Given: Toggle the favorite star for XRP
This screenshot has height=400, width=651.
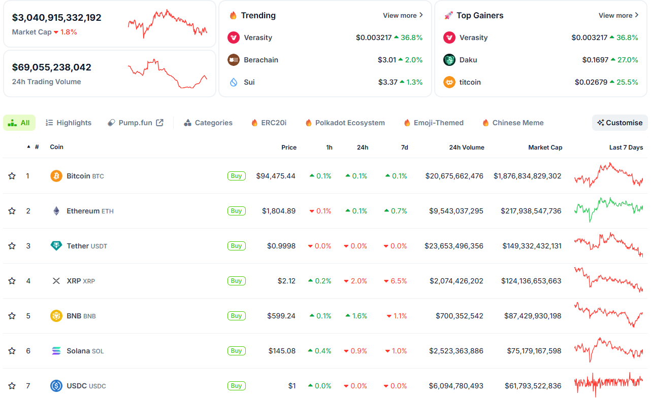Looking at the screenshot, I should [x=12, y=281].
